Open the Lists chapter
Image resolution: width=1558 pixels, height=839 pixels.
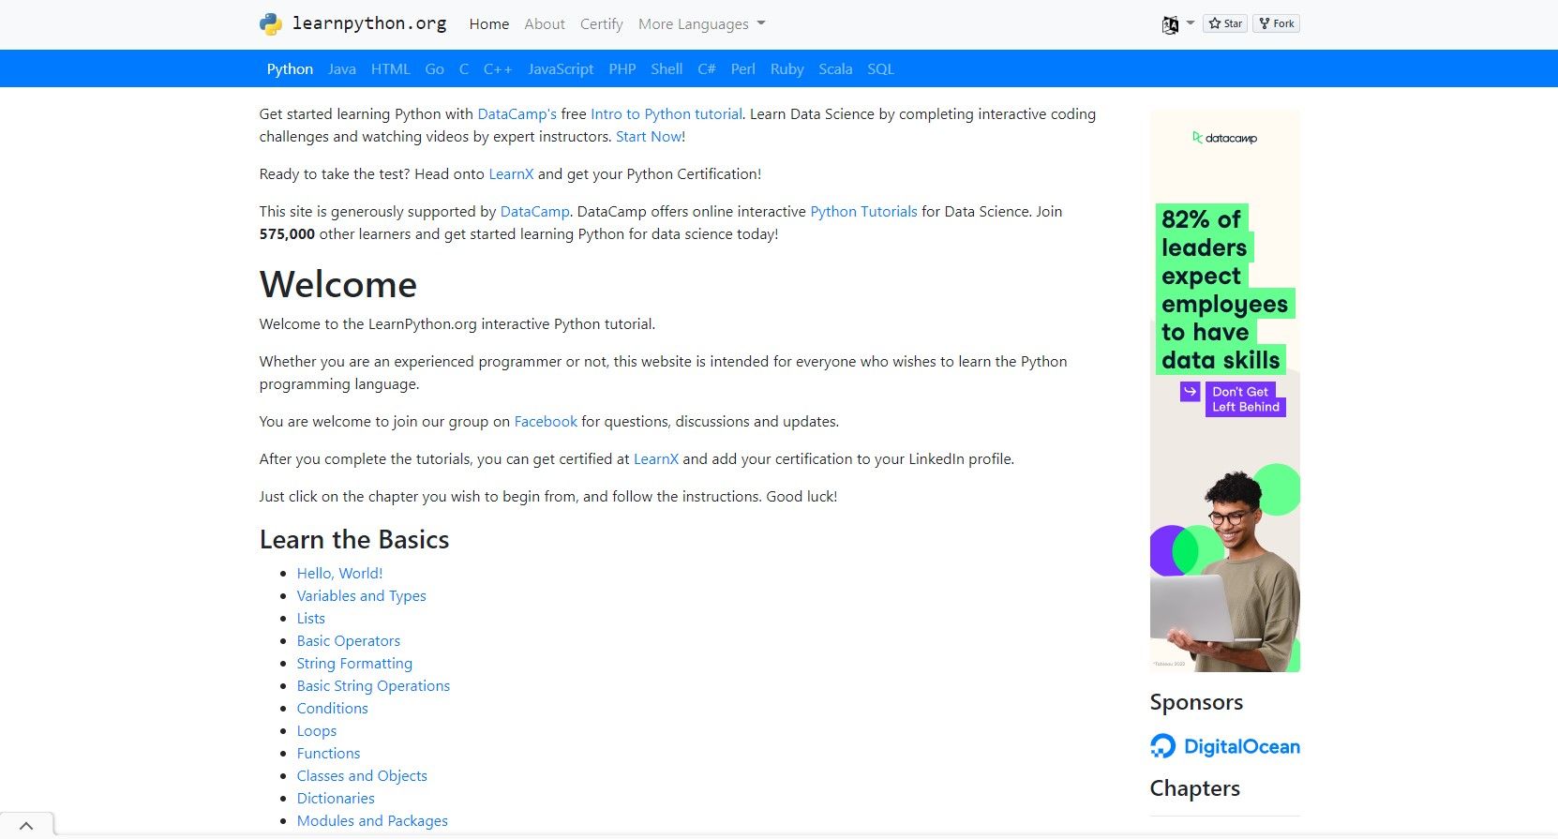point(311,619)
